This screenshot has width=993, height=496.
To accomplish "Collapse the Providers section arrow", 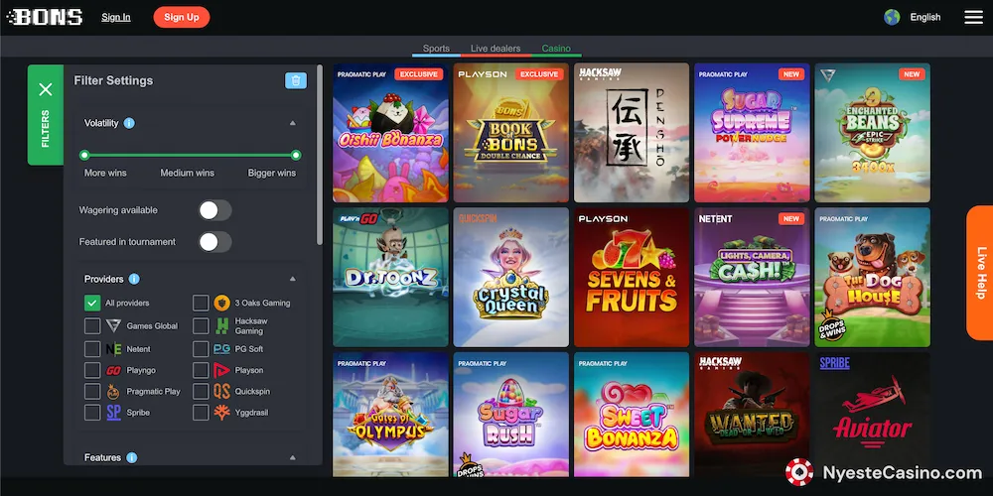I will [293, 279].
